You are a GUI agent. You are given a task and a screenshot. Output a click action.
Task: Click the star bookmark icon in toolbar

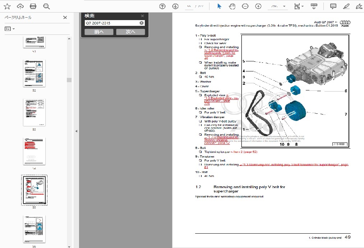click(x=7, y=6)
